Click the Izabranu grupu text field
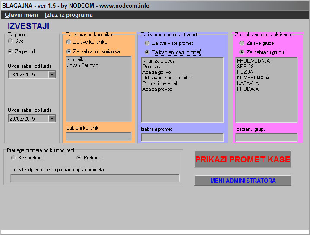 [266, 137]
